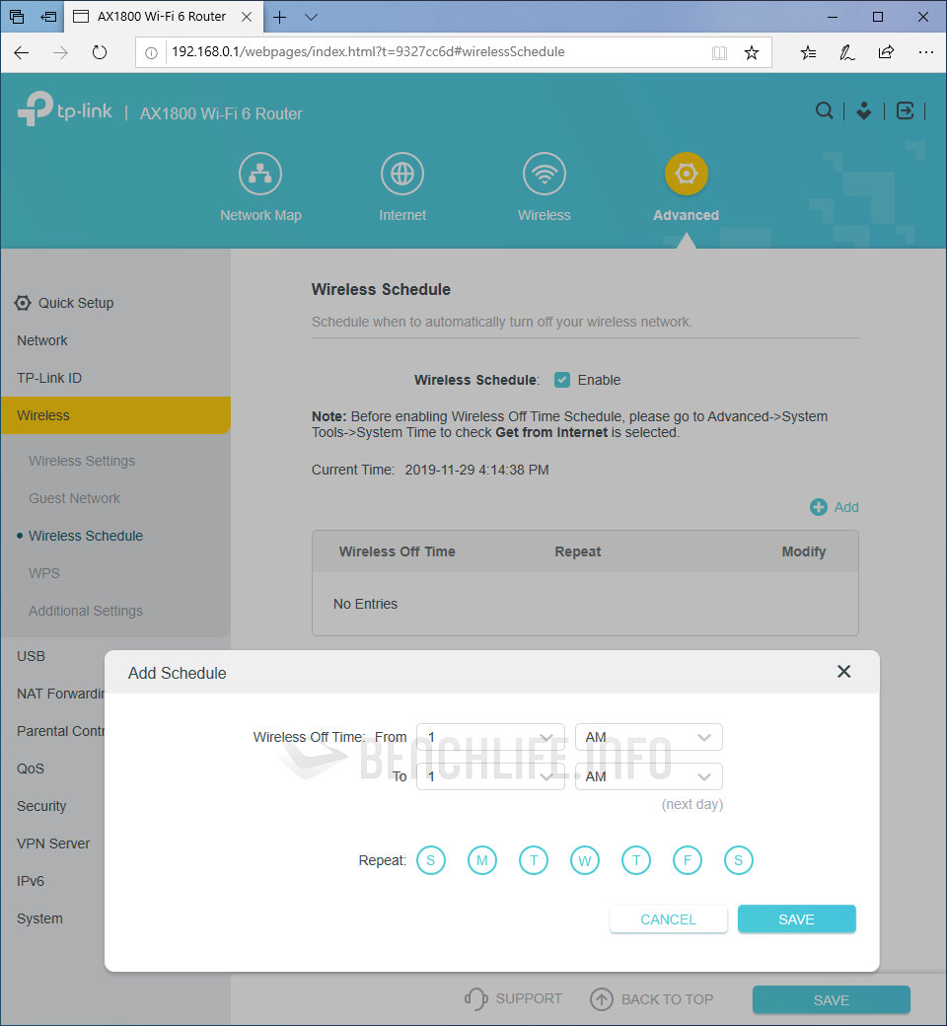Click the search magnifier icon in header
Viewport: 947px width, 1026px height.
[x=824, y=111]
